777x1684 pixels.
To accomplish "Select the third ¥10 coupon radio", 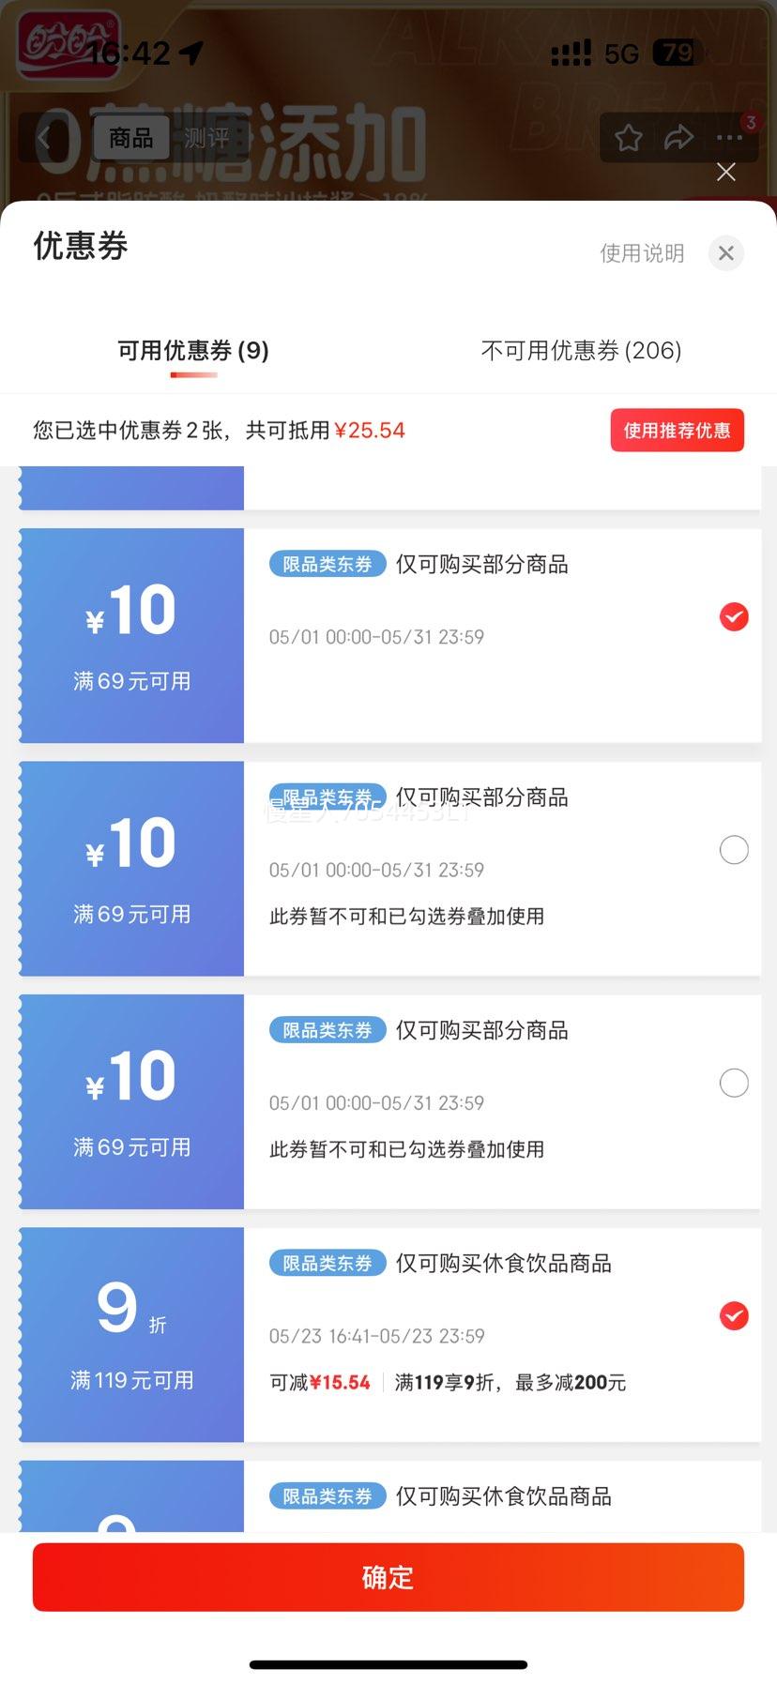I will tap(734, 1083).
